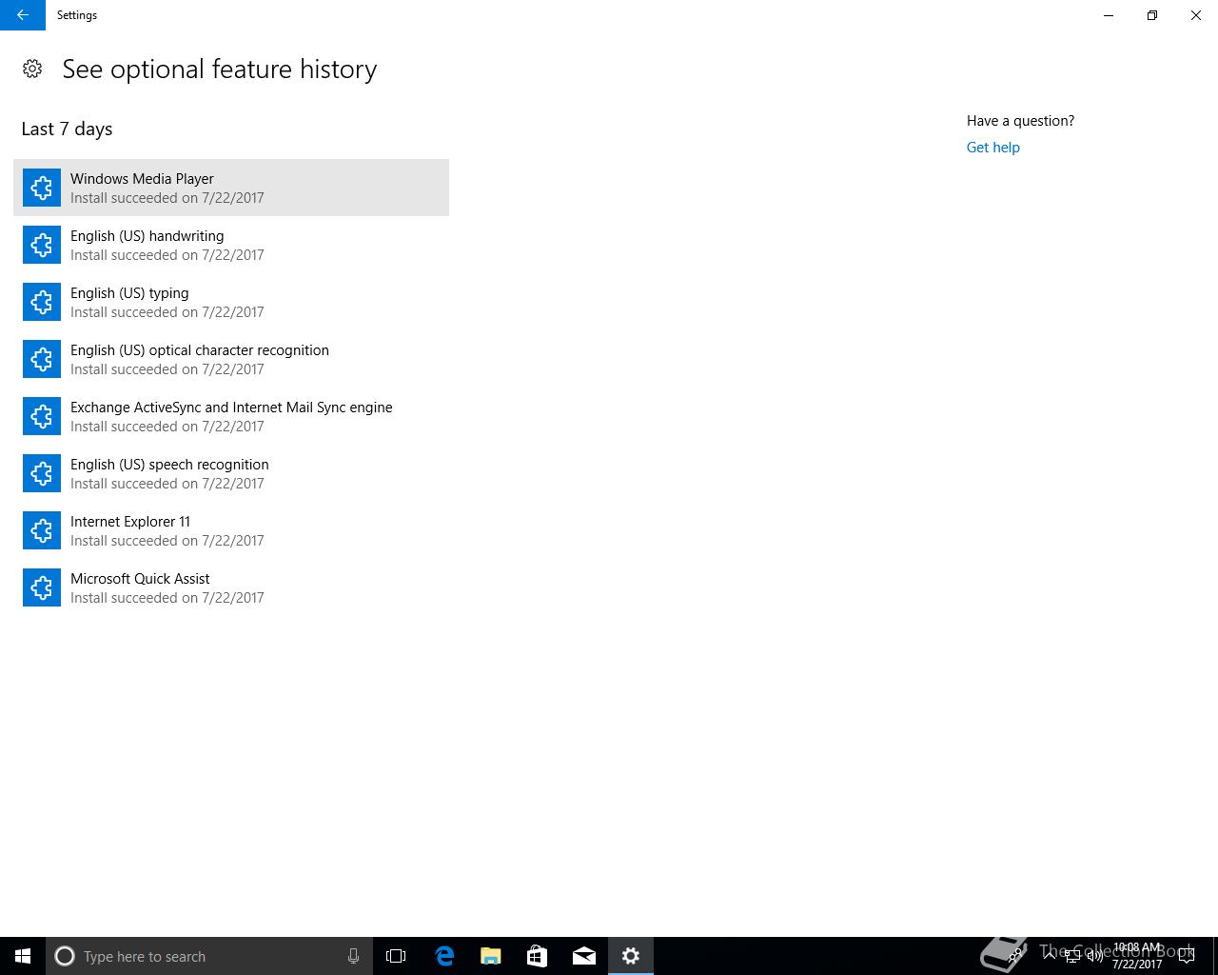Click the network icon in system tray

click(1072, 956)
